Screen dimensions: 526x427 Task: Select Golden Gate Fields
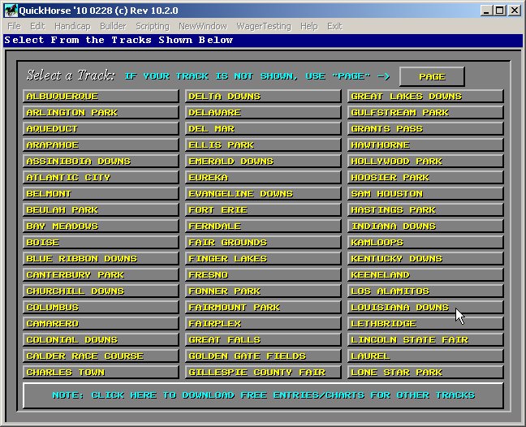pos(263,356)
